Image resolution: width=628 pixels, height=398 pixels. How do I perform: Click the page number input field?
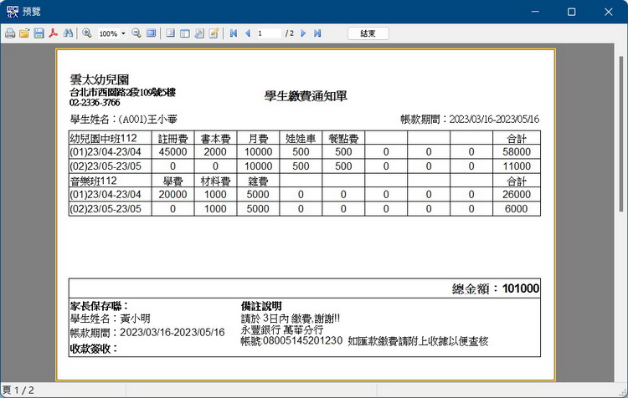(268, 33)
